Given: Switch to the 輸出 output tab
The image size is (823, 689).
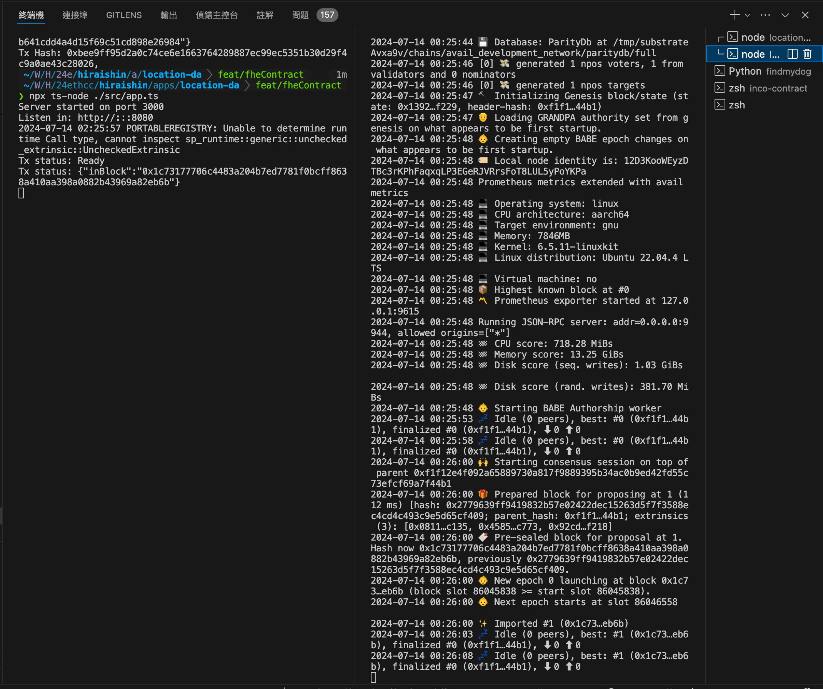Looking at the screenshot, I should click(x=169, y=15).
